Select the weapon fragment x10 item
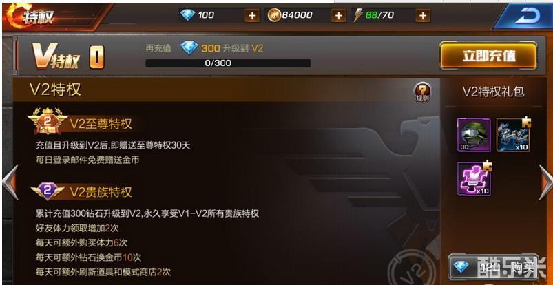Image resolution: width=553 pixels, height=285 pixels. 513,135
